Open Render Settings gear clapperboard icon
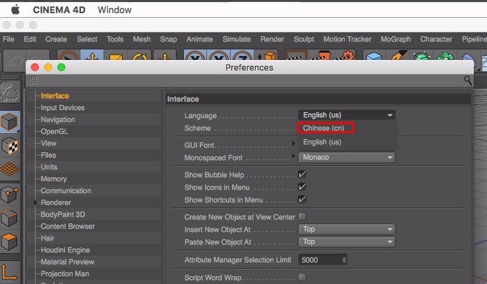The width and height of the screenshot is (487, 284). click(x=345, y=56)
